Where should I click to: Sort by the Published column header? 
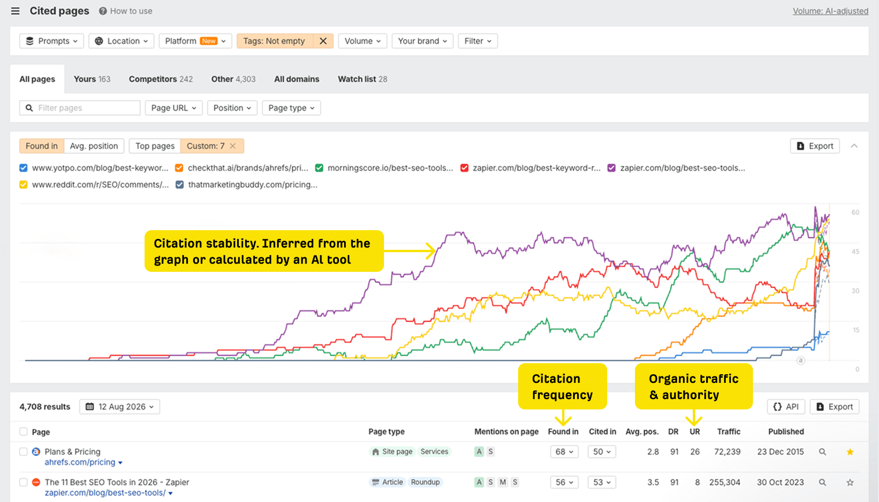click(786, 431)
